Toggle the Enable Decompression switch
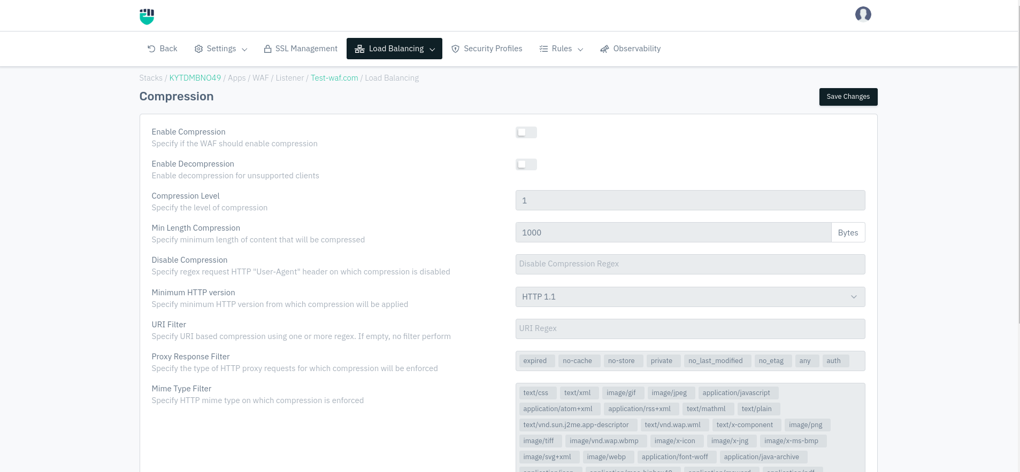The image size is (1020, 472). click(x=526, y=164)
